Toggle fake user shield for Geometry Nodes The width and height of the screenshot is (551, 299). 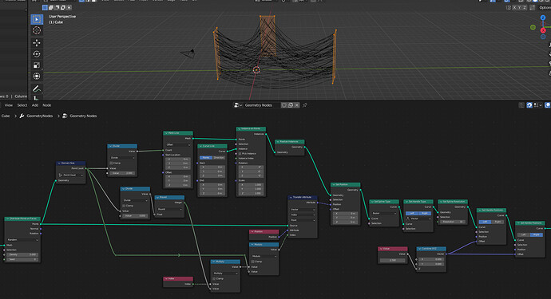tap(284, 105)
